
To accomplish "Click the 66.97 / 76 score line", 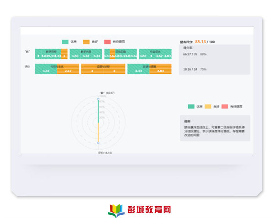I will tap(195, 54).
